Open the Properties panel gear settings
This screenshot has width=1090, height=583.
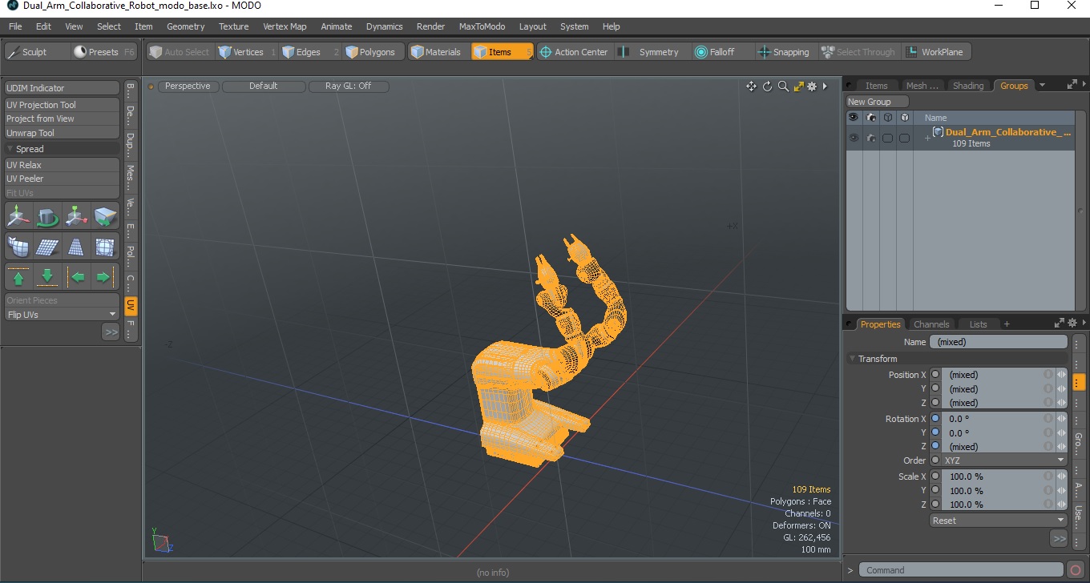[1072, 323]
